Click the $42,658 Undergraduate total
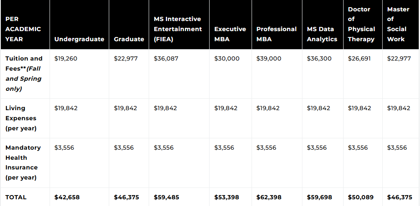The height and width of the screenshot is (206, 420). pos(67,197)
